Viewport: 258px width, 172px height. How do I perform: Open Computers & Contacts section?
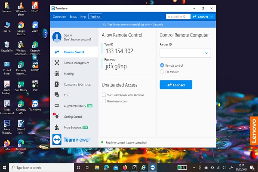[74, 84]
